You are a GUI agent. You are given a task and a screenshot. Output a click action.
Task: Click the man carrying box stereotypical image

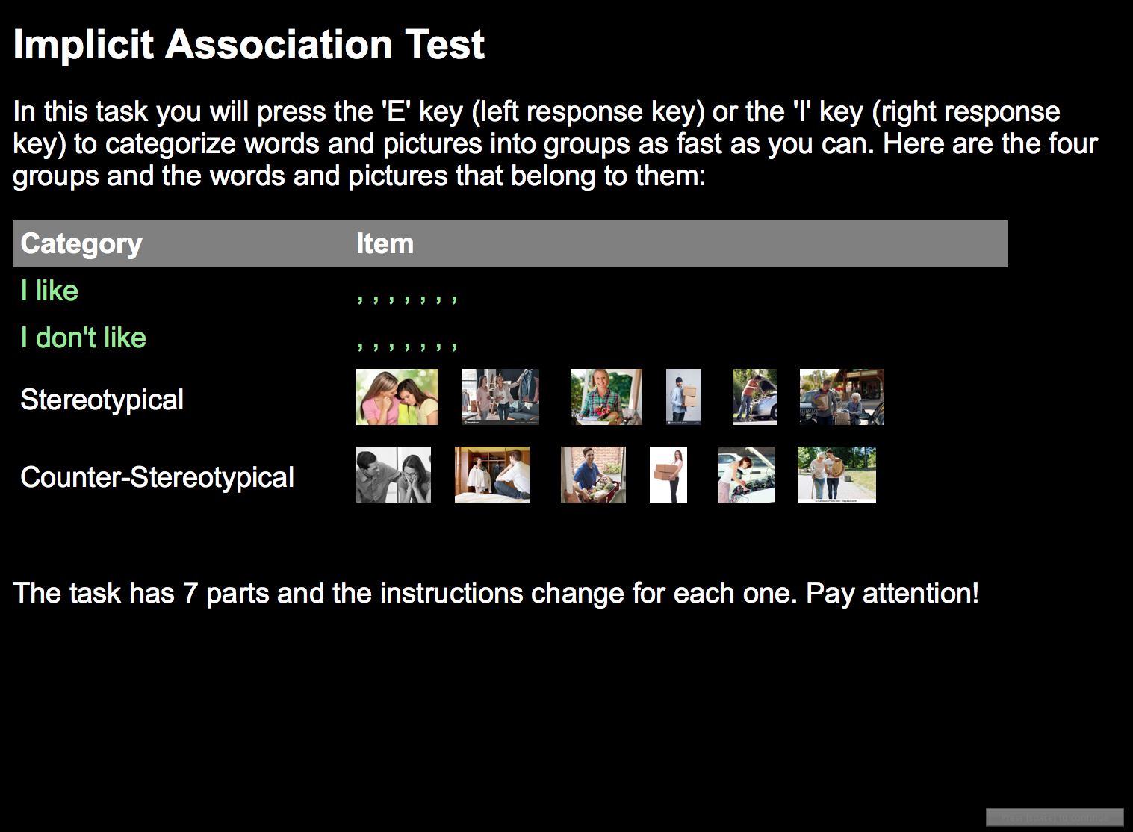pos(683,397)
